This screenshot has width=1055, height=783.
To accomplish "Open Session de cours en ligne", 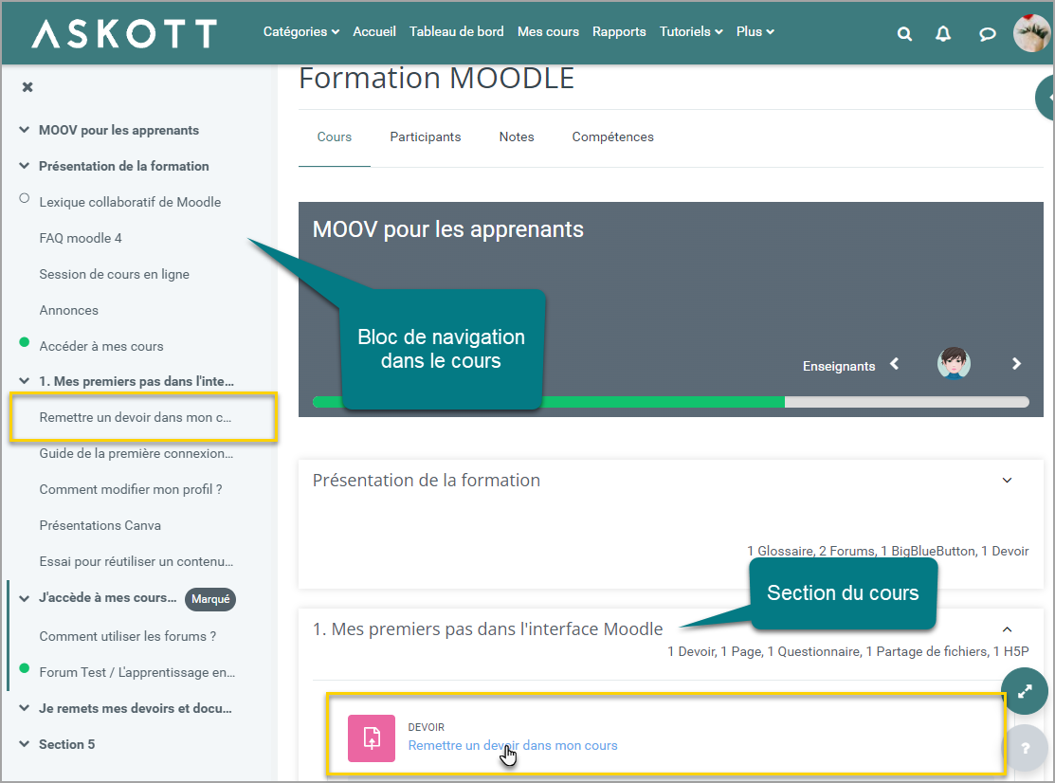I will (x=115, y=274).
